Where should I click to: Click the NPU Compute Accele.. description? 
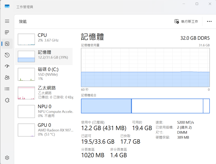point(56,112)
